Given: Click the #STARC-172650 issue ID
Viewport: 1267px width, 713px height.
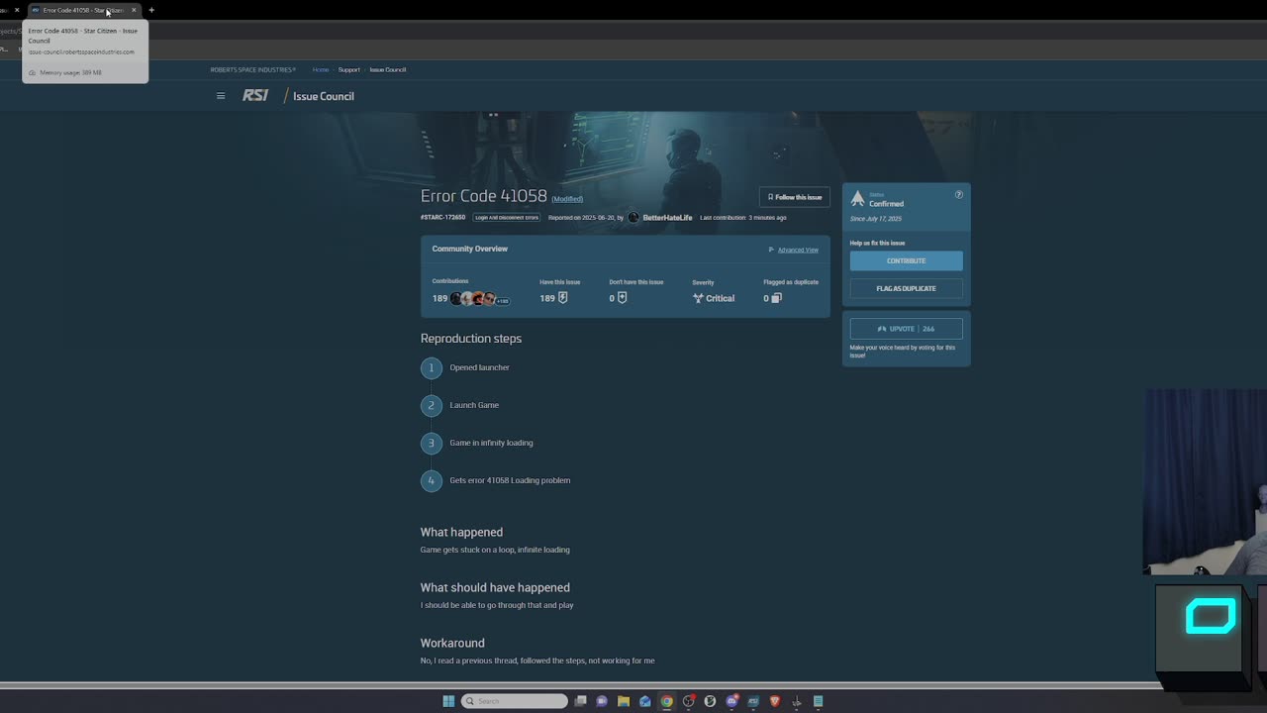Looking at the screenshot, I should pos(442,218).
